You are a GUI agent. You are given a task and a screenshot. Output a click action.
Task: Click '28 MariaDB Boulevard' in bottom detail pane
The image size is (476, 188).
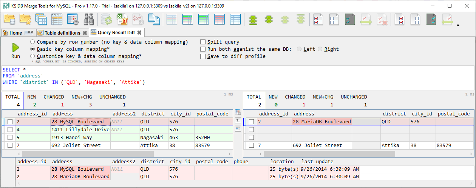tap(80, 176)
